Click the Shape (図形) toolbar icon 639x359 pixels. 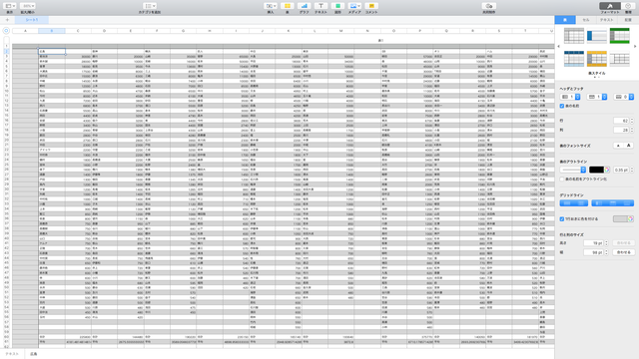(337, 6)
